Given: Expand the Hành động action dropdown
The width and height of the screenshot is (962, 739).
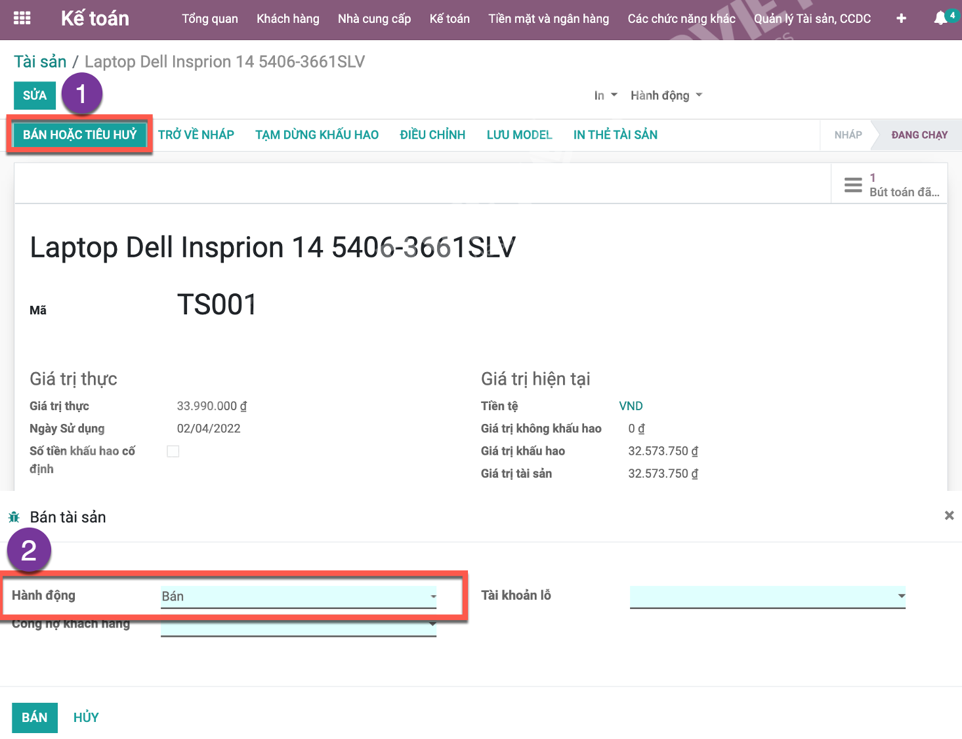Looking at the screenshot, I should tap(667, 96).
